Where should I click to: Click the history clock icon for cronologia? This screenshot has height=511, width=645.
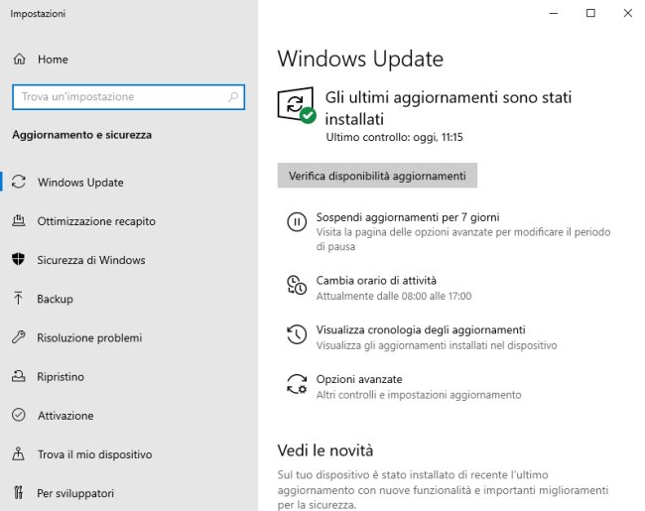coord(297,334)
